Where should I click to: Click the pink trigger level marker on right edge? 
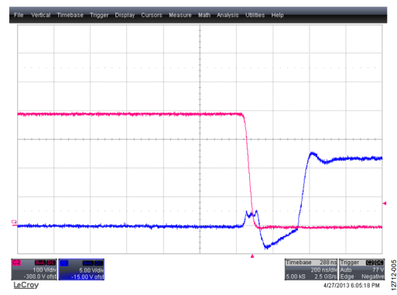[x=385, y=203]
